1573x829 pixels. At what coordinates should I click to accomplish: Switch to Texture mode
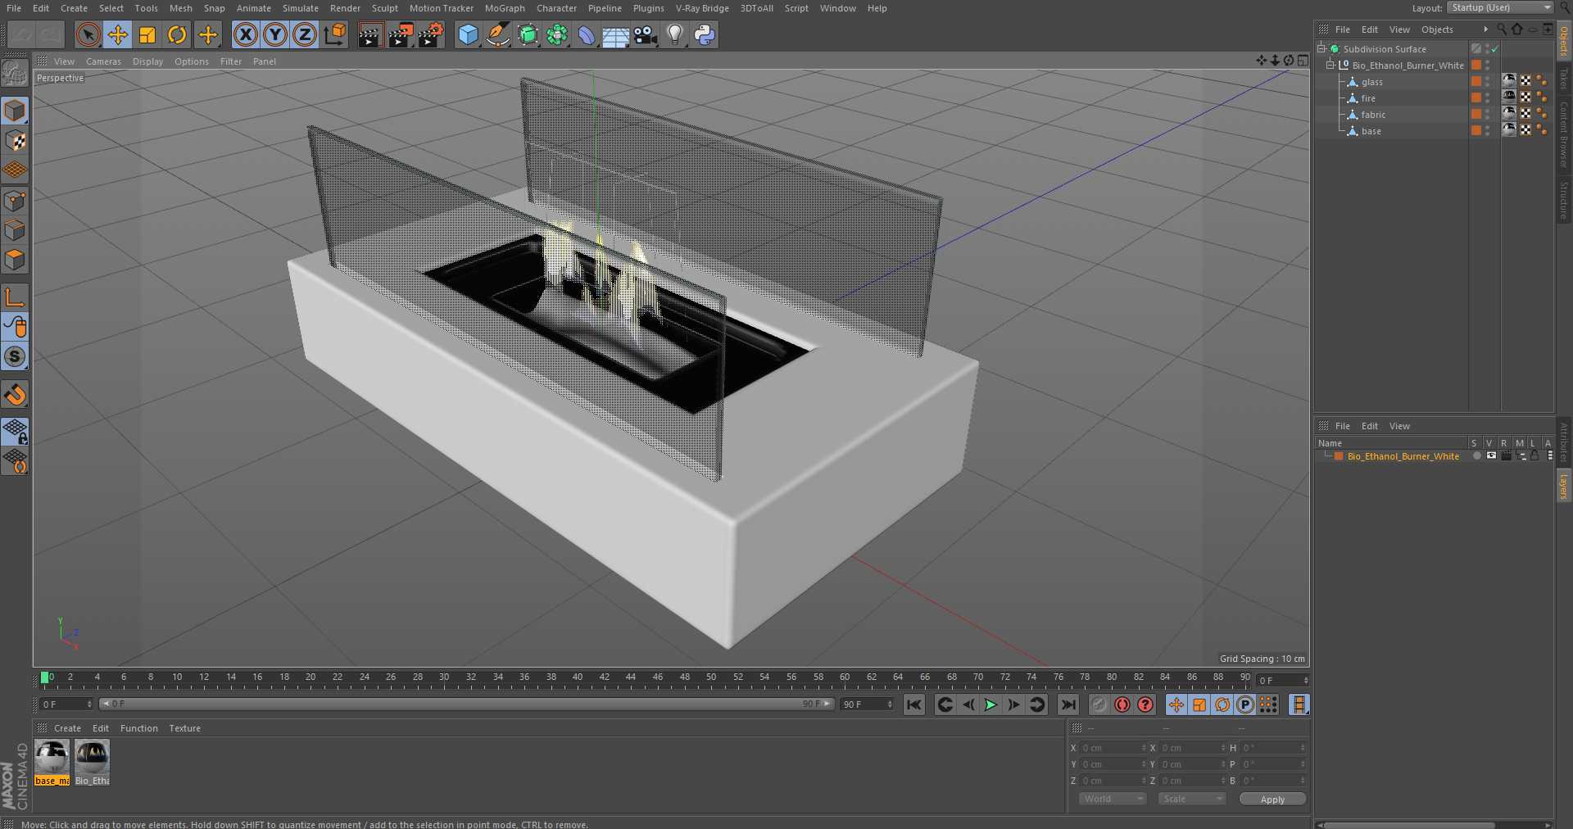coord(15,140)
